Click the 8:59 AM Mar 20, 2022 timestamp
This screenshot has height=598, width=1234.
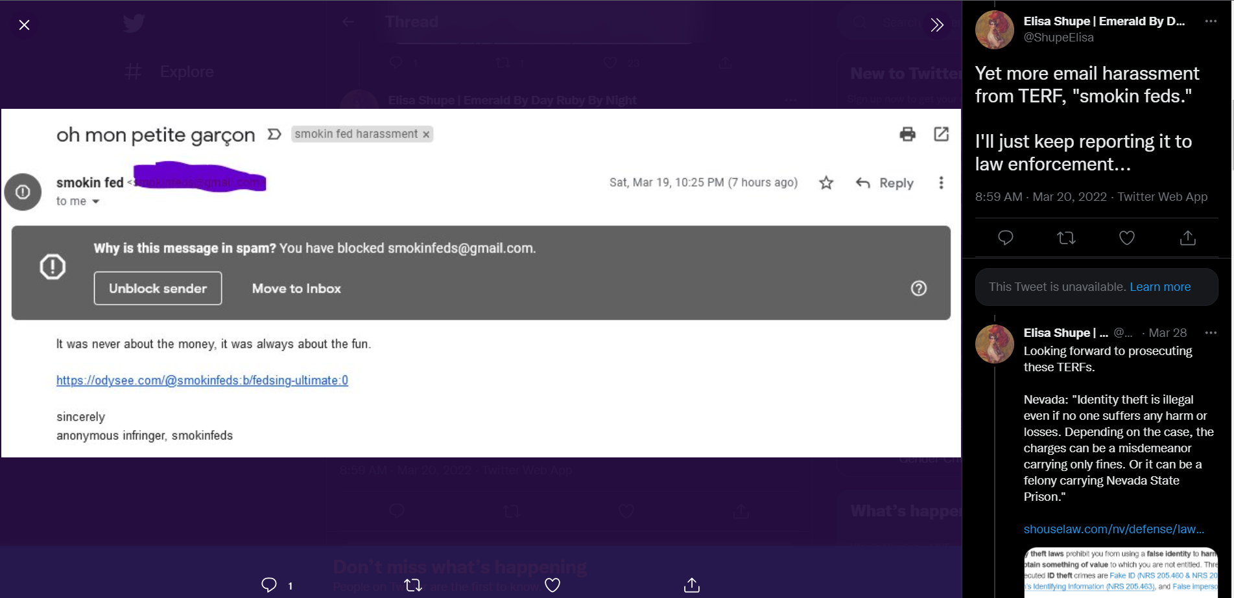[x=1041, y=197]
